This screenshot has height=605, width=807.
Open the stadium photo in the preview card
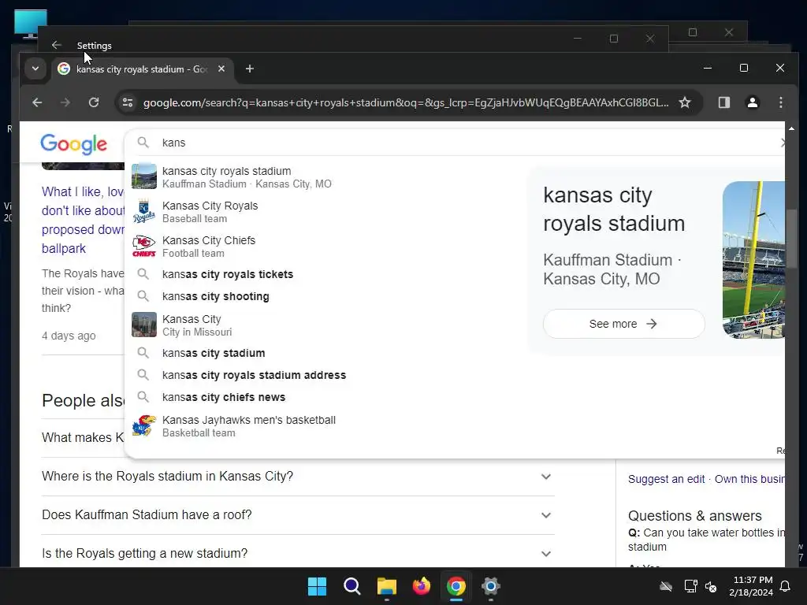tap(753, 260)
